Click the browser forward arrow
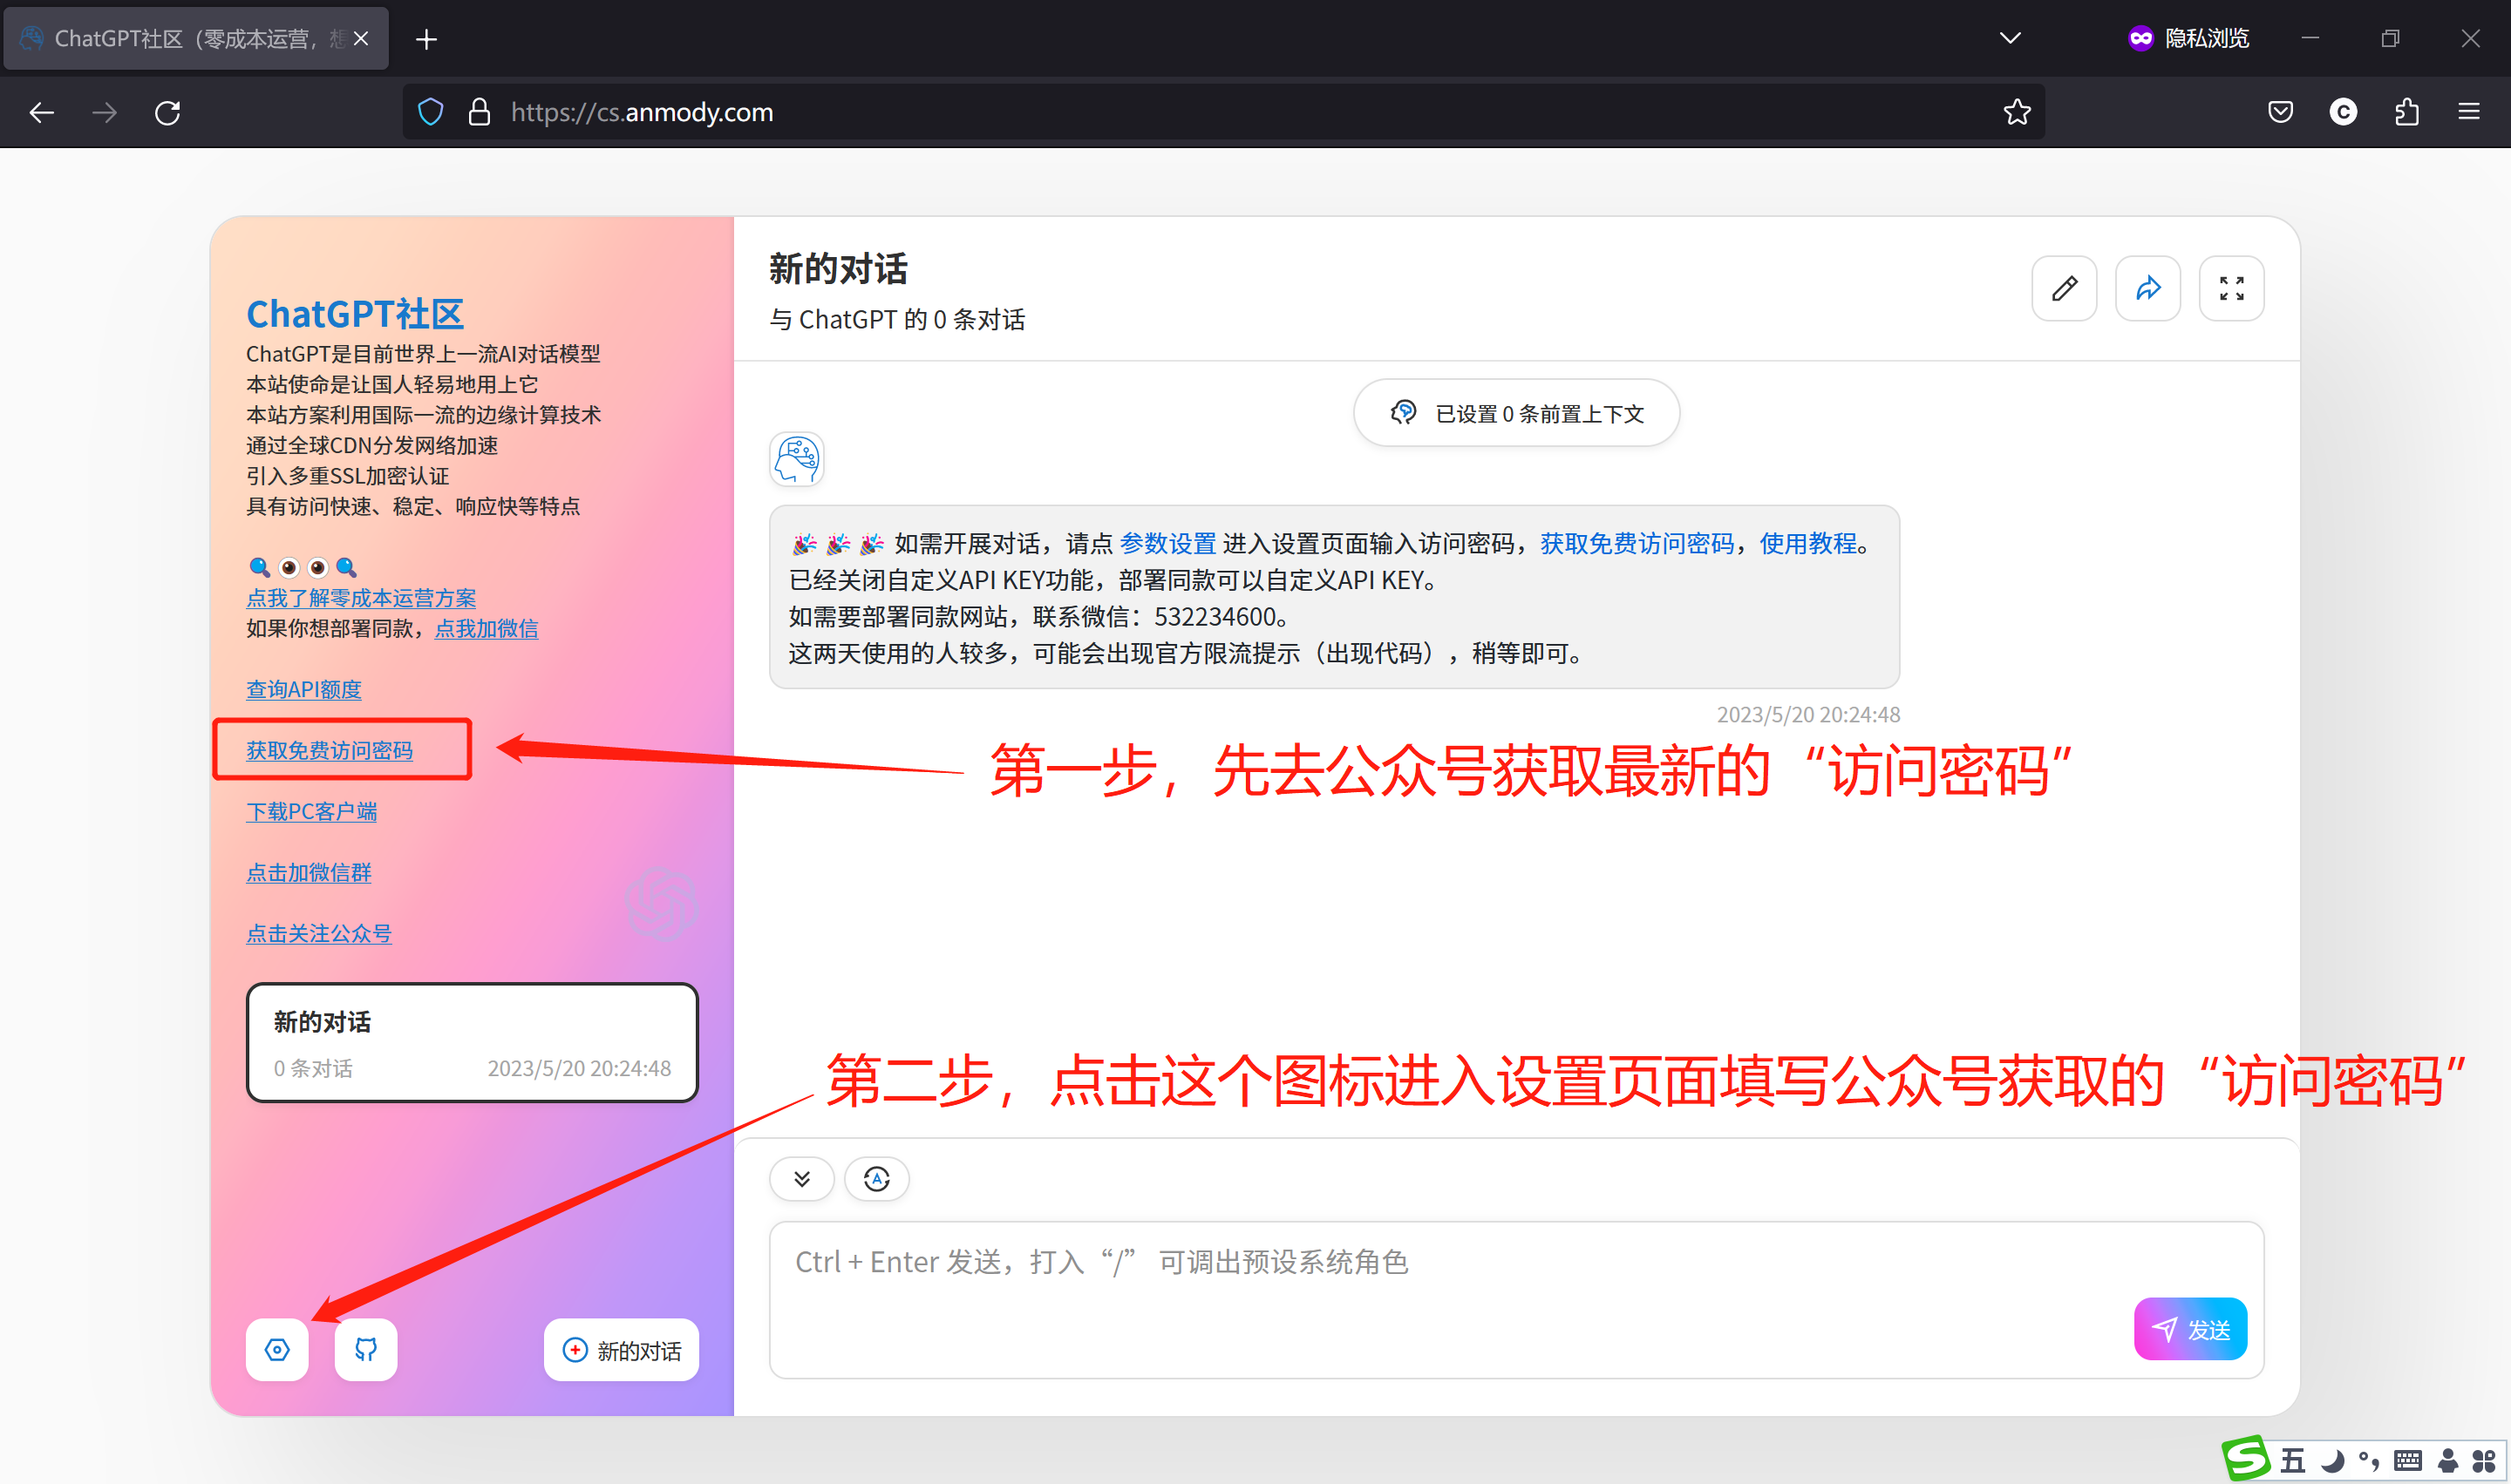 click(x=104, y=112)
